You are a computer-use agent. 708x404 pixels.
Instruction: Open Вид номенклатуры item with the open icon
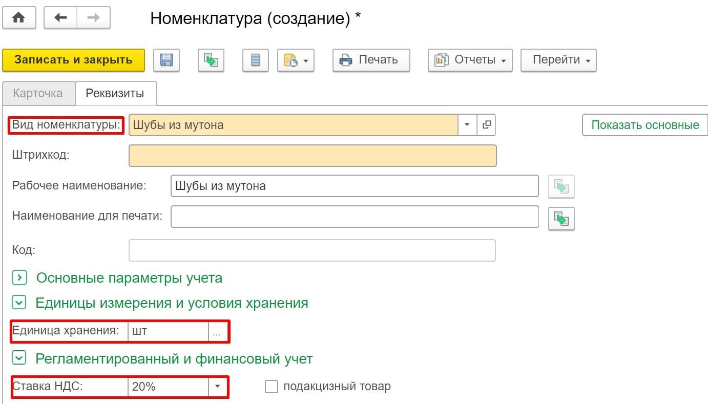tap(486, 124)
